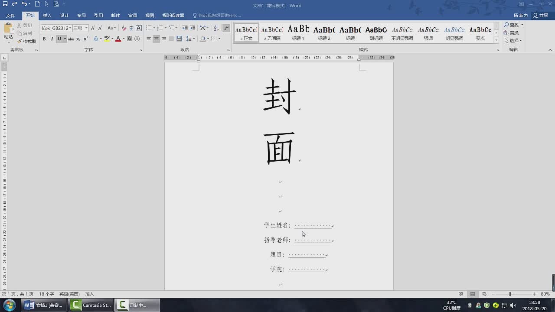Toggle Strikethrough formatting
The image size is (555, 312).
pos(70,39)
